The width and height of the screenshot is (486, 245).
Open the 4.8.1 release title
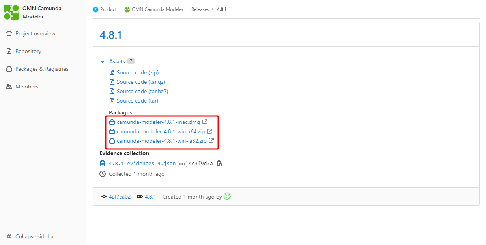click(111, 35)
